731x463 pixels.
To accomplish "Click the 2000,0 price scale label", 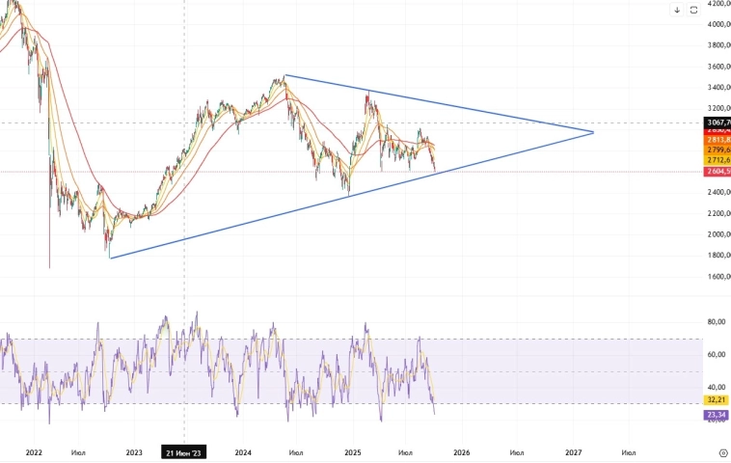I will 718,234.
